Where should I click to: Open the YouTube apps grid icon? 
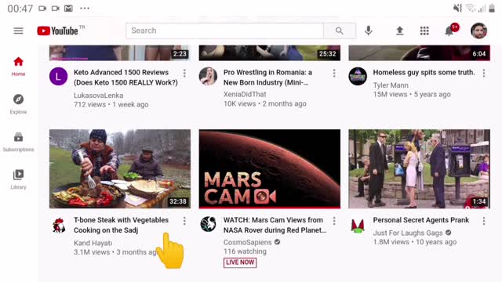pyautogui.click(x=424, y=31)
